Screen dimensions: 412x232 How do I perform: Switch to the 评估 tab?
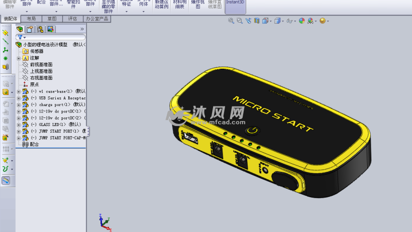pyautogui.click(x=72, y=19)
